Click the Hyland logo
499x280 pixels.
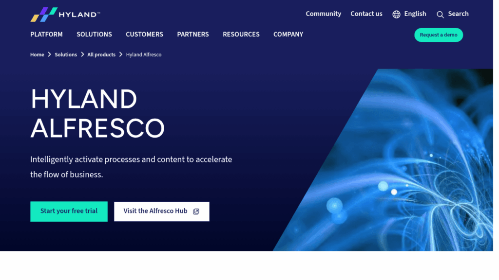(x=65, y=14)
